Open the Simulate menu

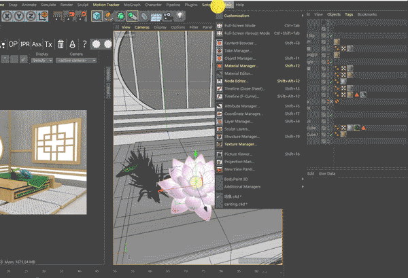pos(48,5)
